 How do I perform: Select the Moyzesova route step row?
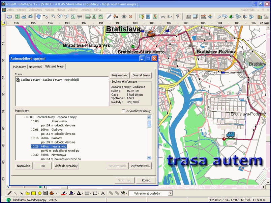click(x=49, y=155)
